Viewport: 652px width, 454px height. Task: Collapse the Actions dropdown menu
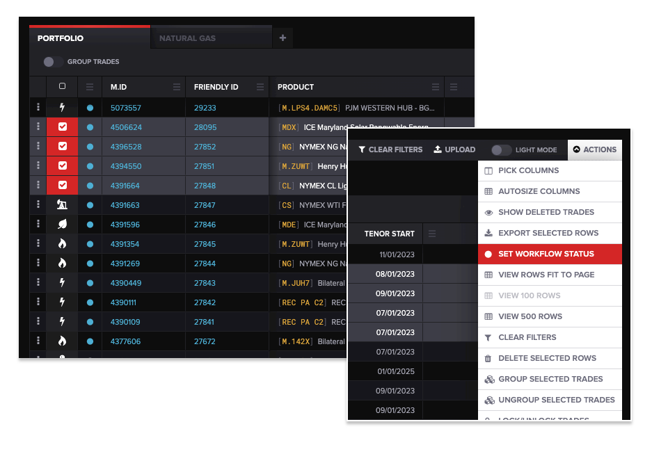pyautogui.click(x=594, y=149)
